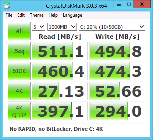Open the File menu
The height and width of the screenshot is (140, 153).
tap(9, 15)
